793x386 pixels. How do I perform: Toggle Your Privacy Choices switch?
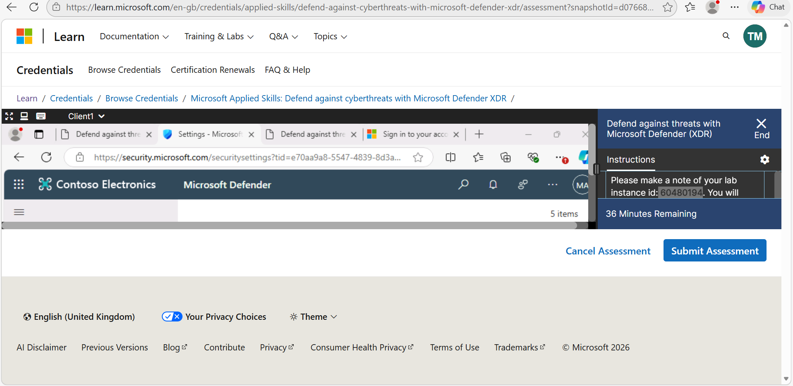(x=172, y=317)
